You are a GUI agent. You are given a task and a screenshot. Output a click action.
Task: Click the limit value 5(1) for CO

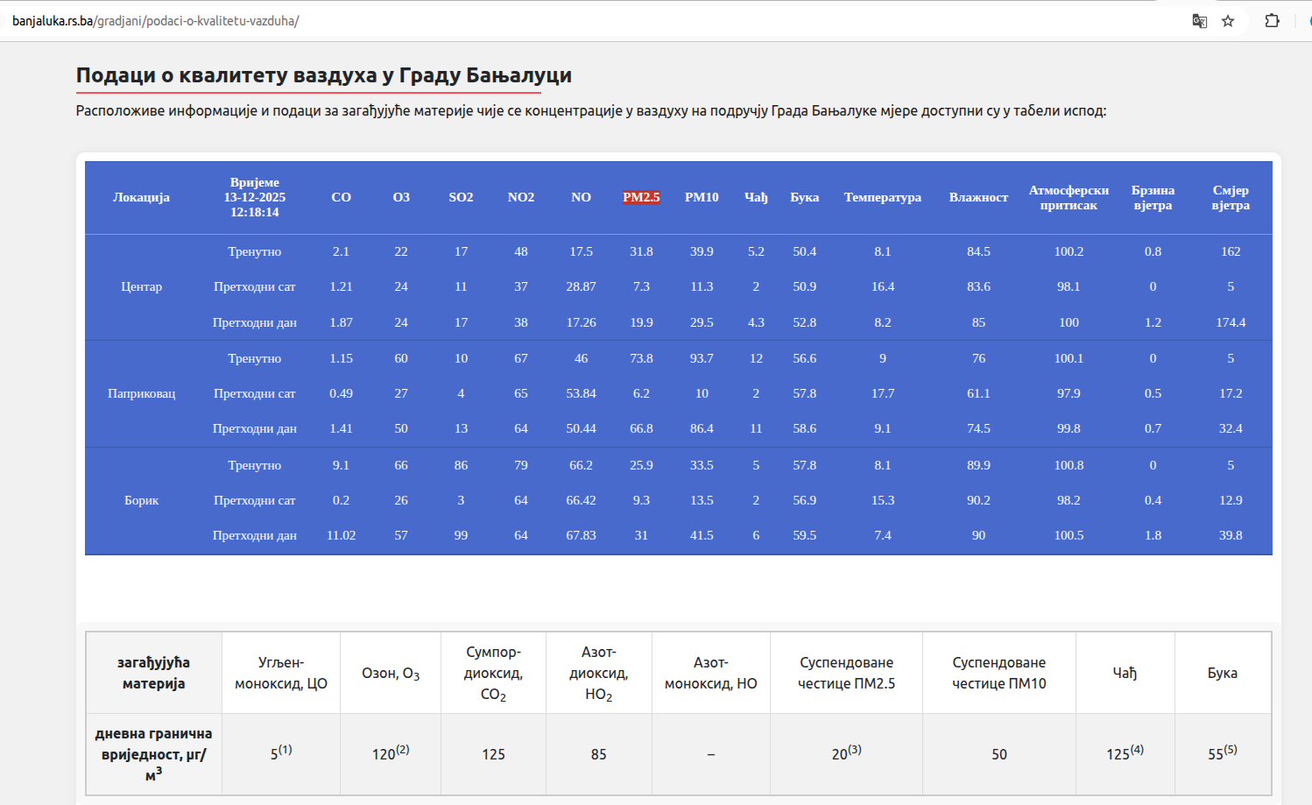point(281,752)
